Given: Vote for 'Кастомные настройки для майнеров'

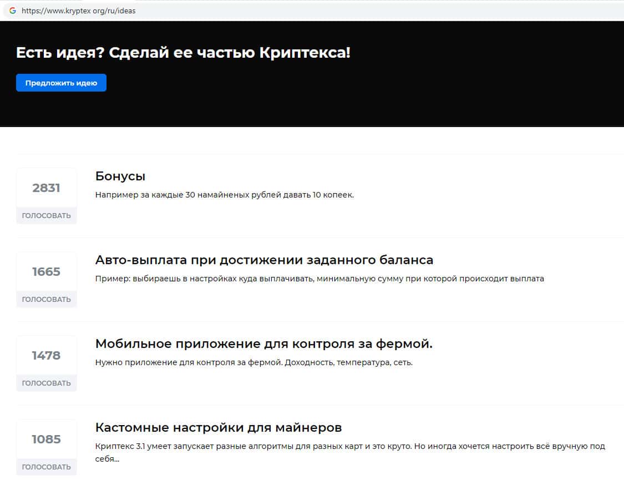Looking at the screenshot, I should pos(47,467).
